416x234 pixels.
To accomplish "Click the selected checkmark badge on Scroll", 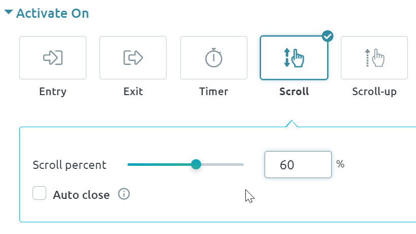I will click(328, 36).
